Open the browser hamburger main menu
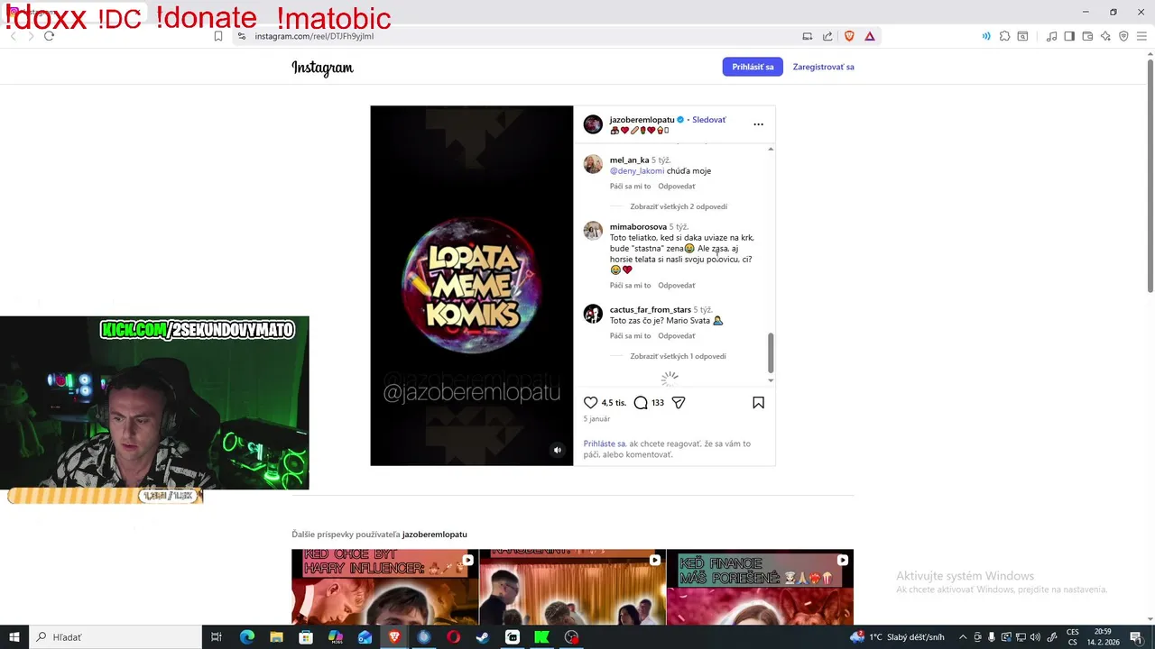 [1141, 36]
